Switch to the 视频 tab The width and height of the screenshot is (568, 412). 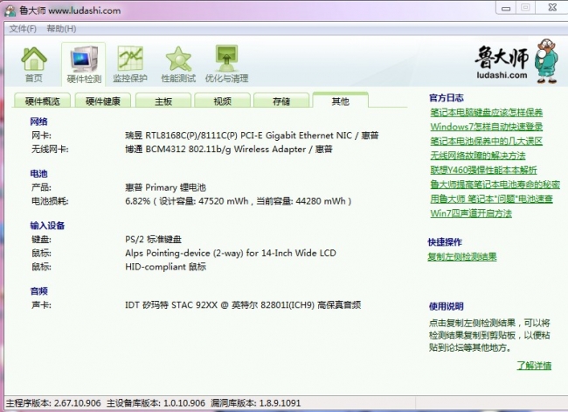(223, 101)
